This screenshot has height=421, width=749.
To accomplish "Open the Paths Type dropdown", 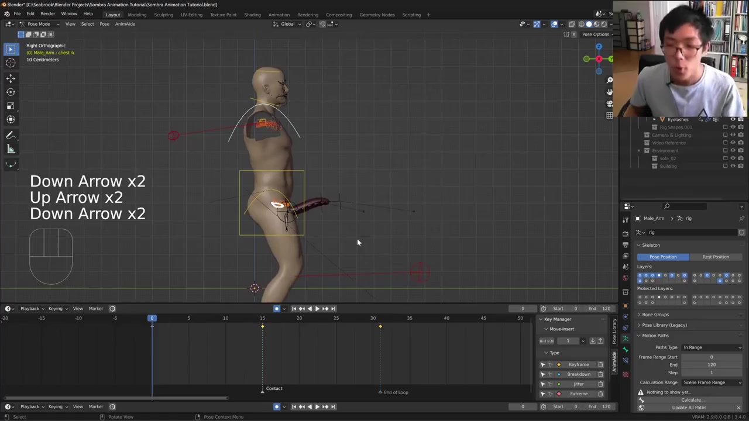I will 712,347.
